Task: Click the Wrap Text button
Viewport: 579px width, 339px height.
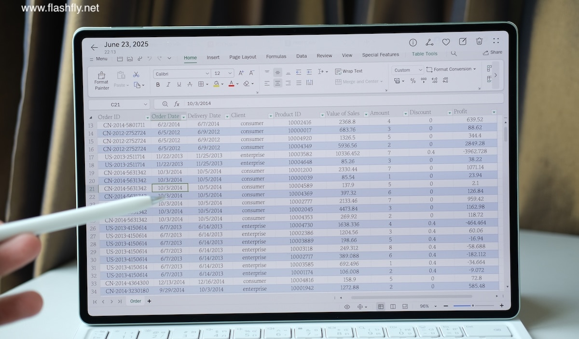Action: pyautogui.click(x=349, y=71)
